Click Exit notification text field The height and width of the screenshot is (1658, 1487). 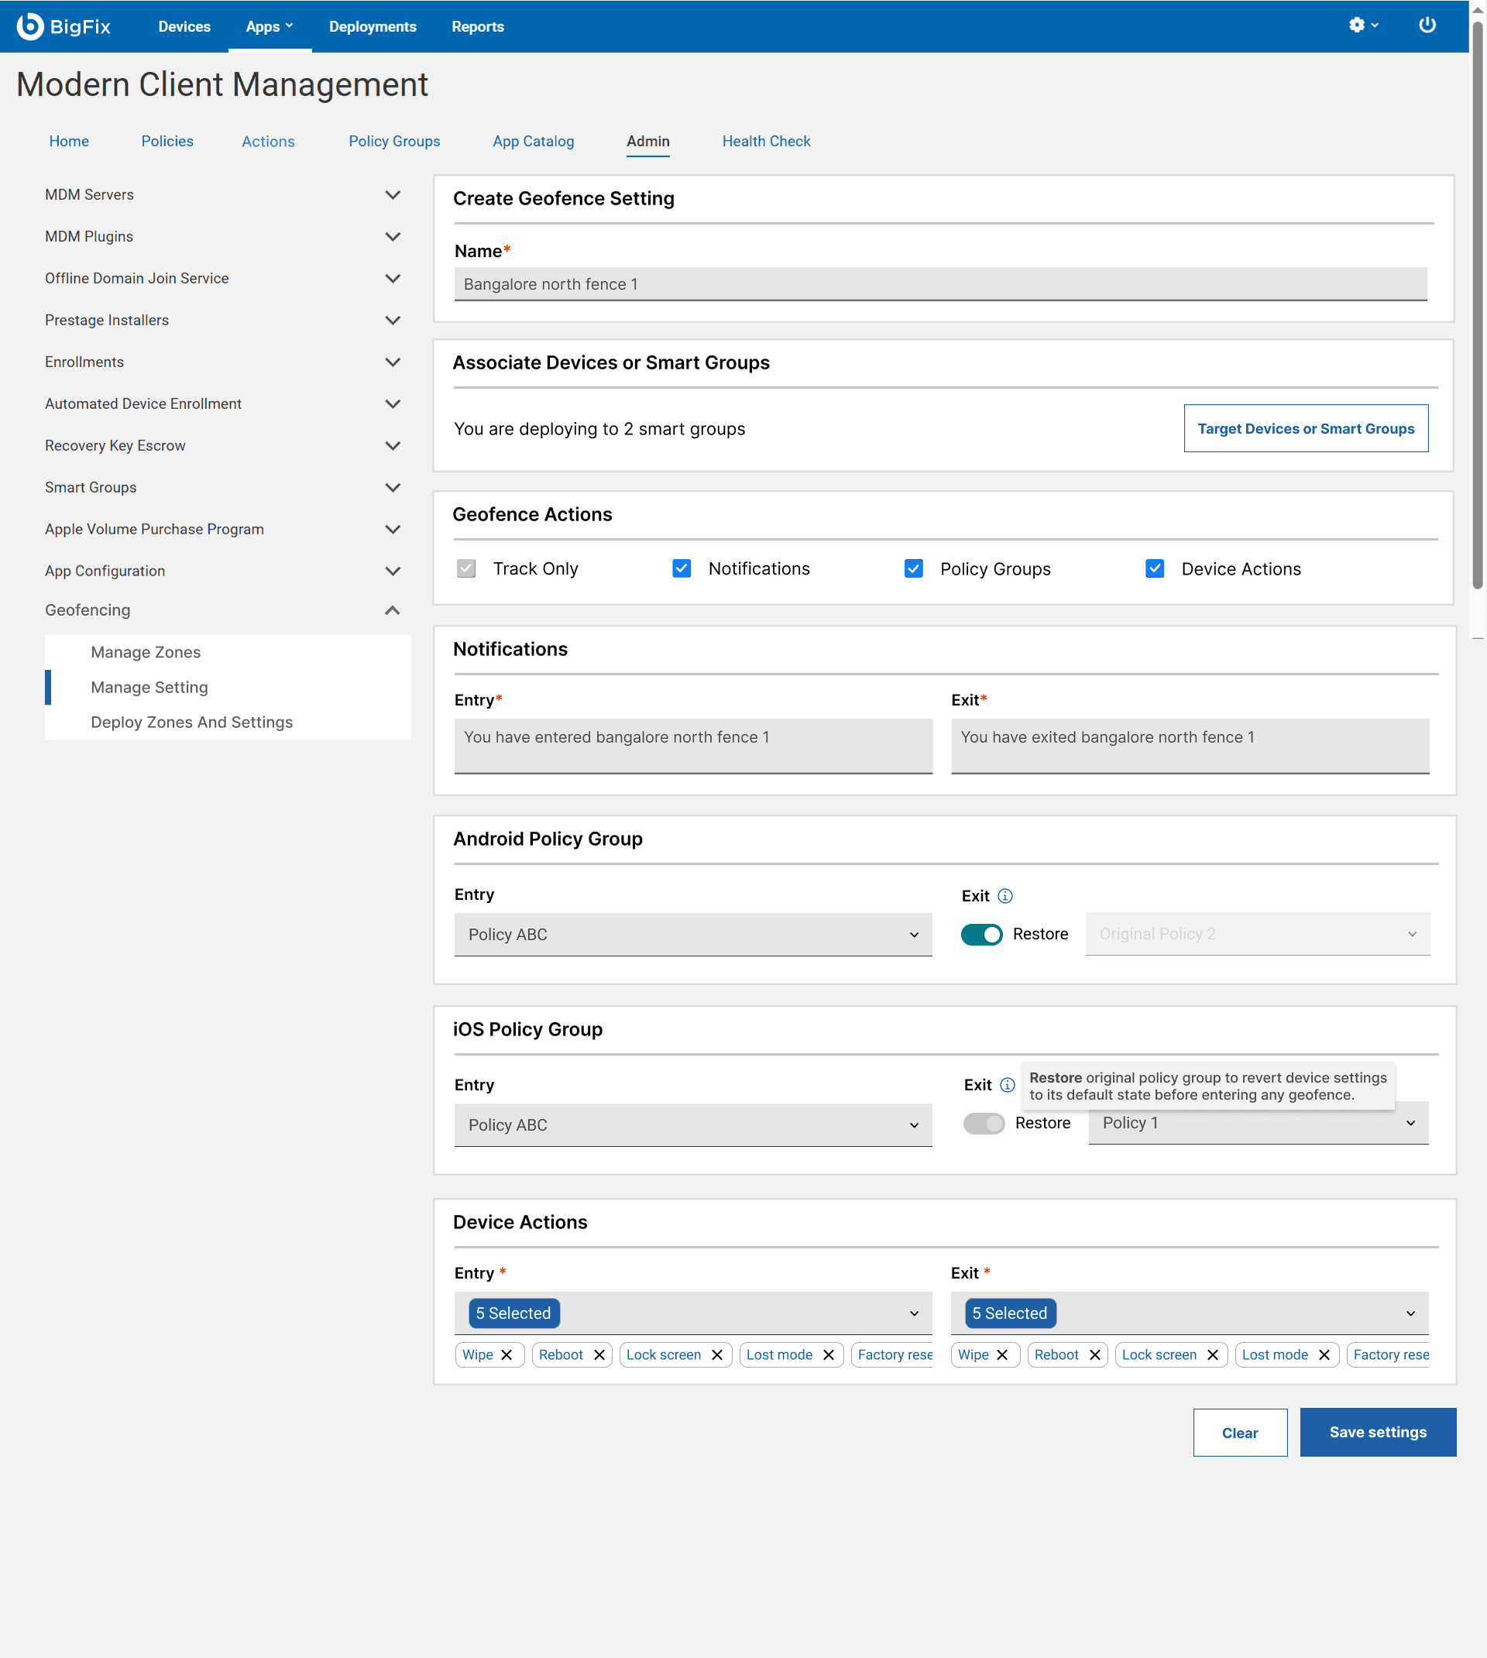pos(1190,746)
